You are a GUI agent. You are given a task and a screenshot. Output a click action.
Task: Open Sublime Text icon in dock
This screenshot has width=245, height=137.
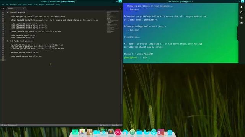[111, 132]
